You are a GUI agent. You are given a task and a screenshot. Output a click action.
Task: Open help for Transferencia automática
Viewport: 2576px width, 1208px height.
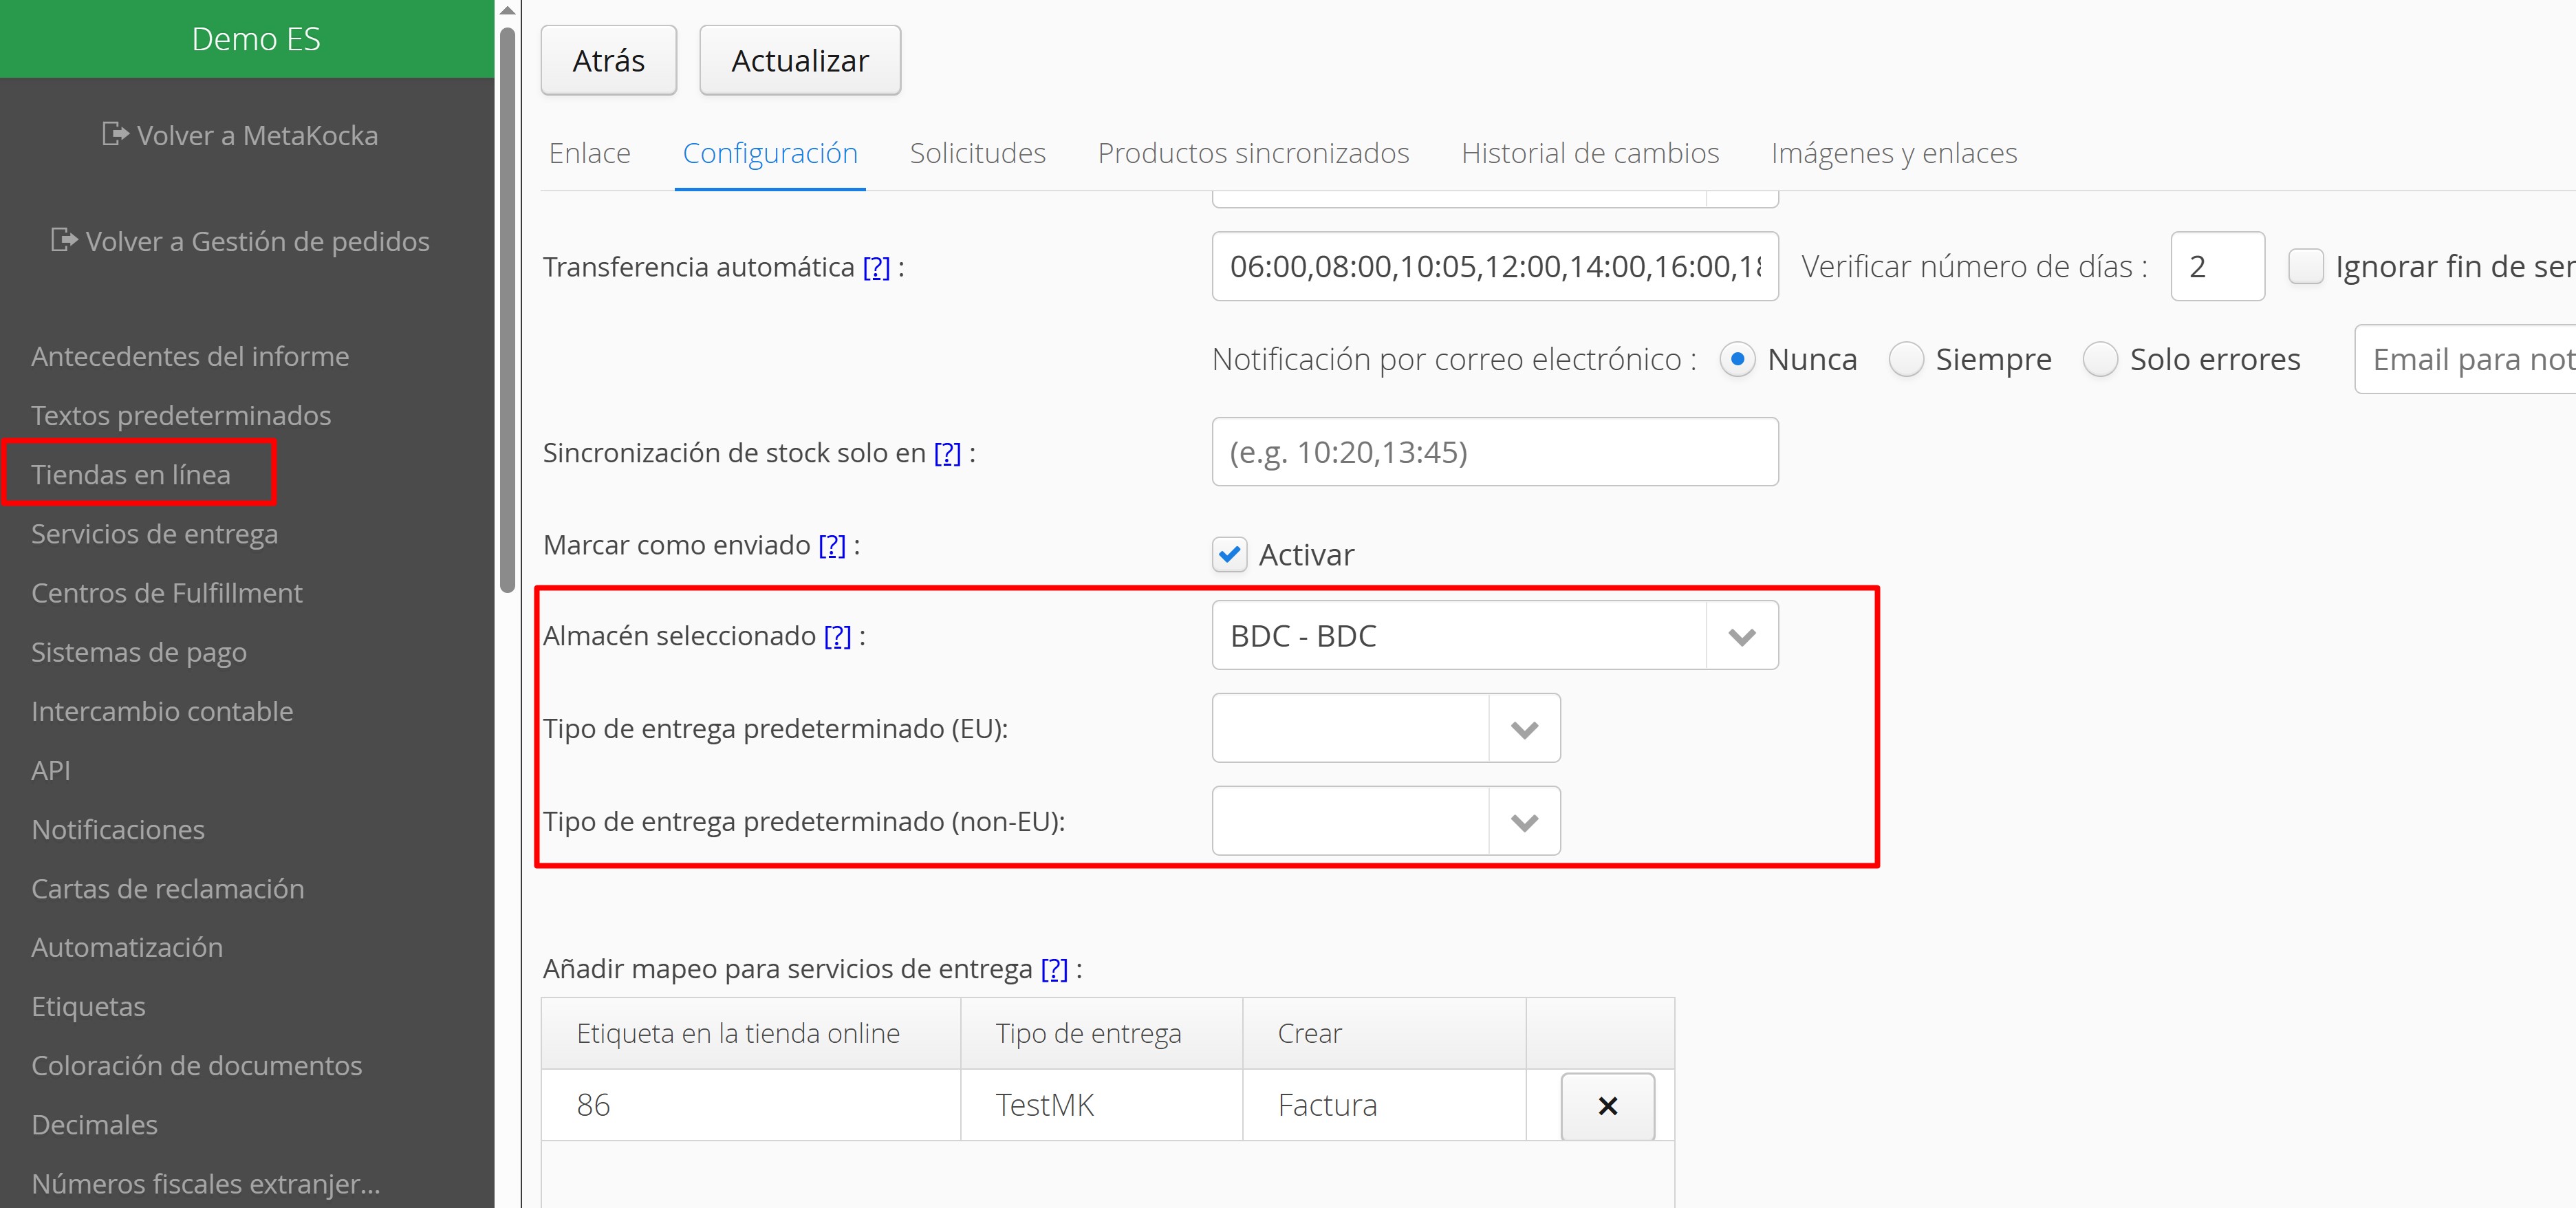point(876,267)
